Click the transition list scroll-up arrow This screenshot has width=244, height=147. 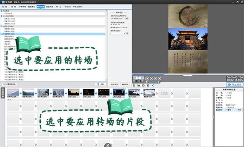click(107, 11)
